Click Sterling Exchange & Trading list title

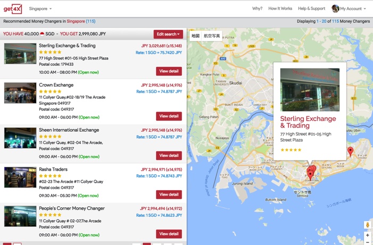pyautogui.click(x=67, y=46)
